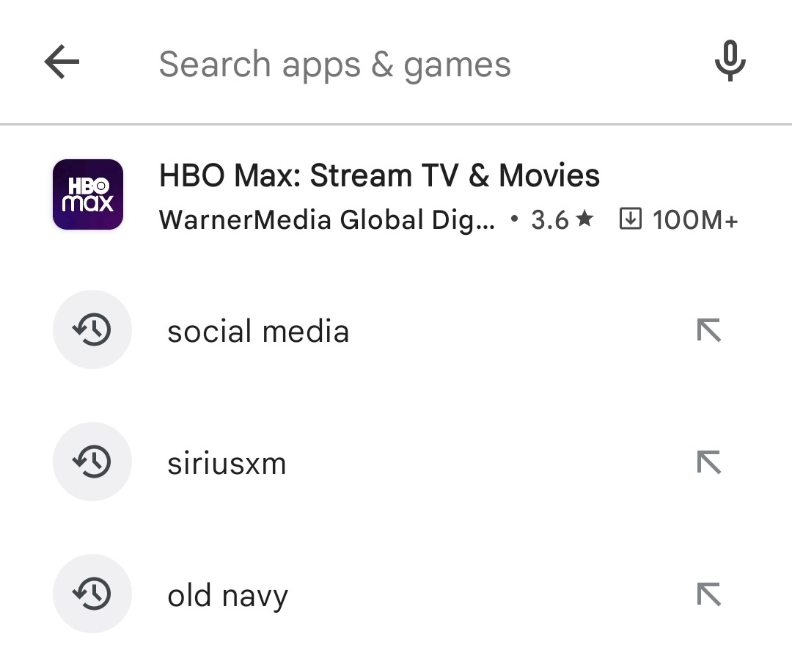Tap the insert arrow beside old navy
792x656 pixels.
[x=708, y=594]
